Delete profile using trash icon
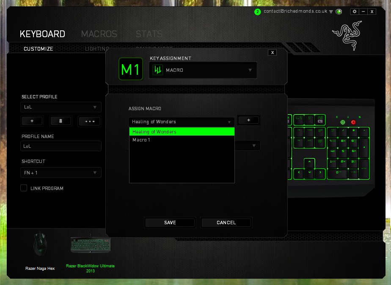Screen dimensions: 391x285 (61, 121)
